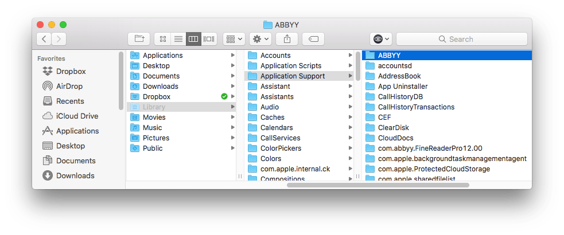Select the com.abbyy.FineReaderPro12.00 folder
The image size is (564, 235).
447,148
